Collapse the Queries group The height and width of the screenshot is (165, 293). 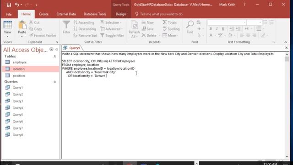tap(55, 82)
